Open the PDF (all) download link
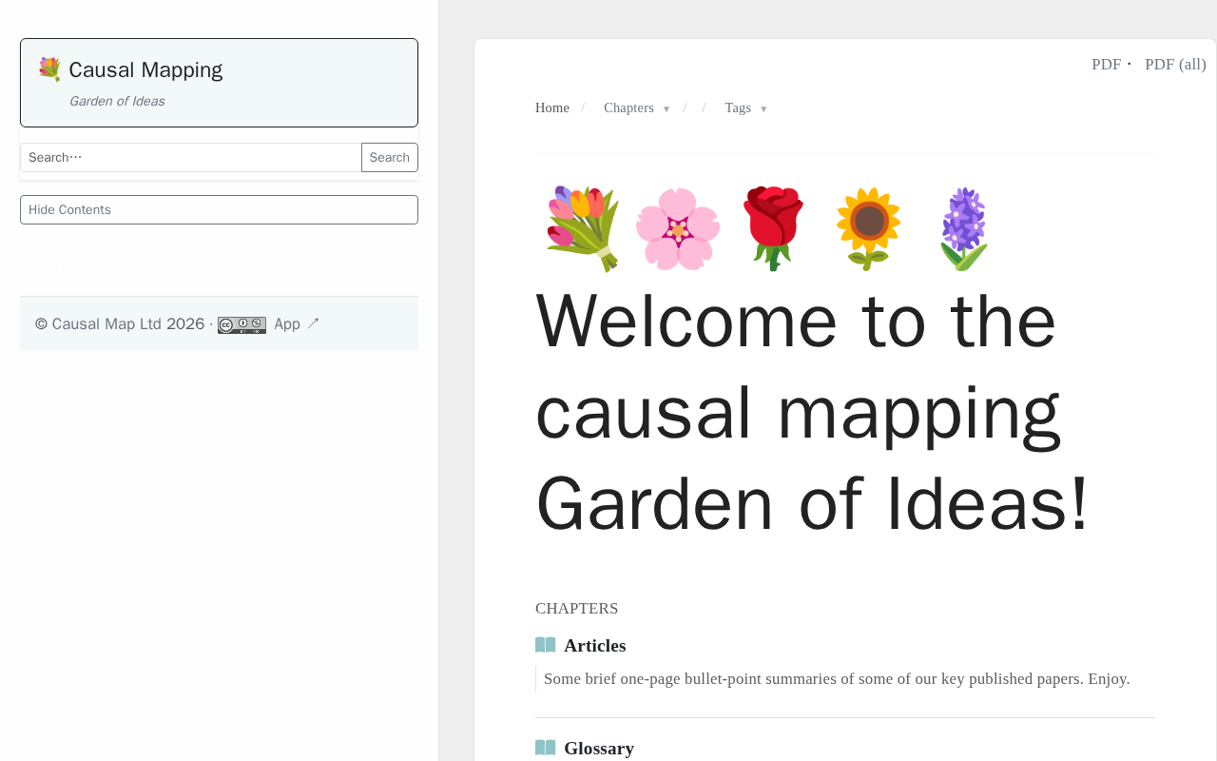Image resolution: width=1217 pixels, height=761 pixels. (1175, 65)
